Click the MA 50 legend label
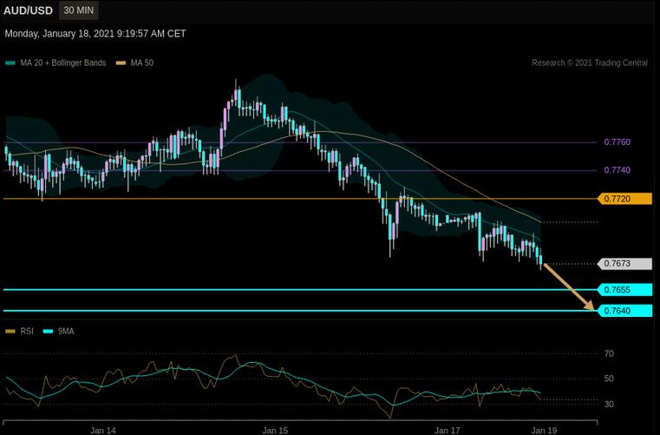 coord(142,63)
